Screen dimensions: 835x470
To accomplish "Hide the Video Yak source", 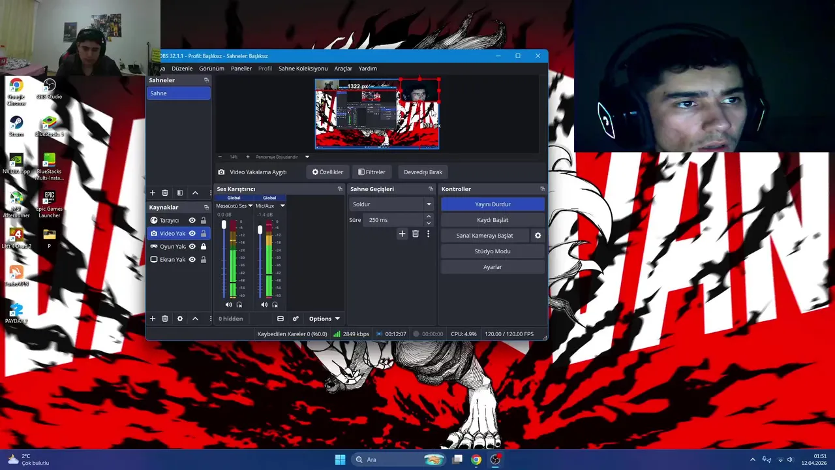I will click(x=192, y=234).
